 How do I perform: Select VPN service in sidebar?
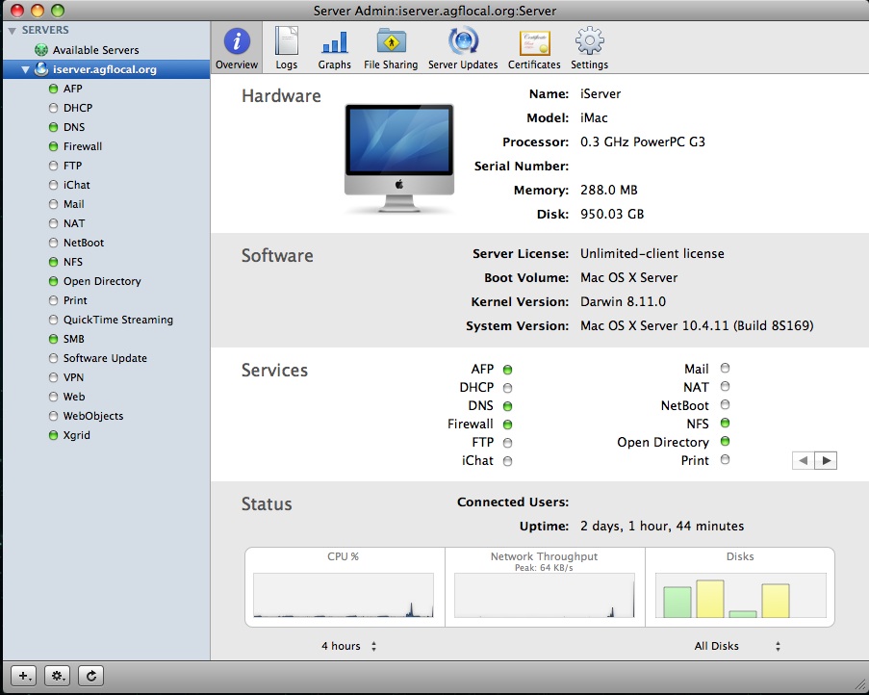(107, 377)
